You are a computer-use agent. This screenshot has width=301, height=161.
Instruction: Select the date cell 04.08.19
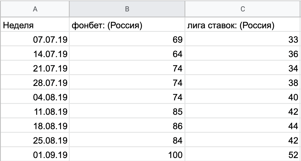tap(35, 98)
